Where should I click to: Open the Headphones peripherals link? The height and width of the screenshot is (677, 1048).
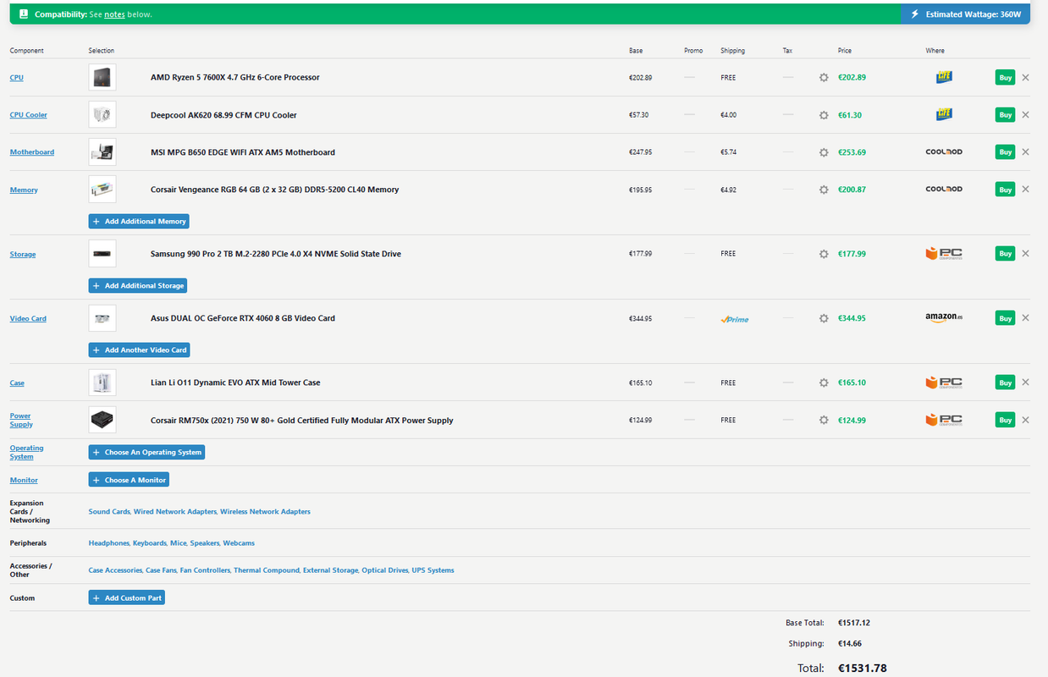coord(109,542)
